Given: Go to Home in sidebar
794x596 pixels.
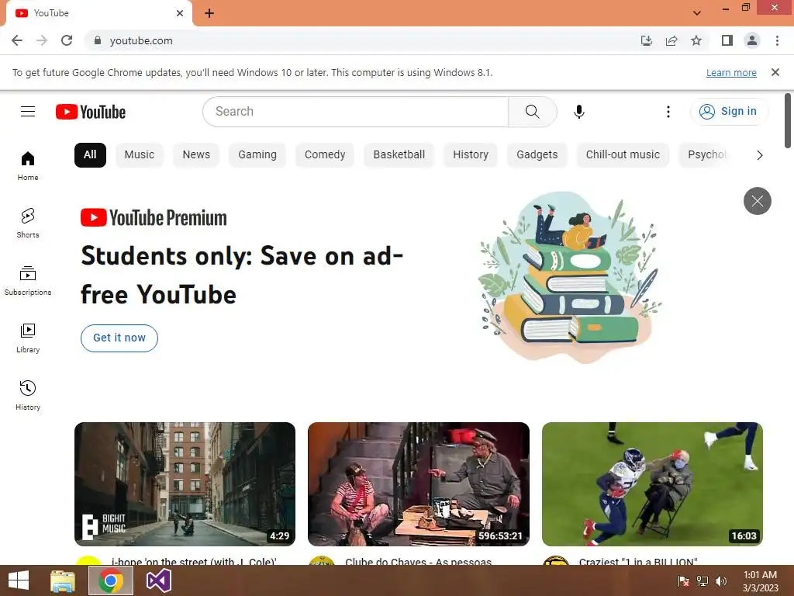Looking at the screenshot, I should point(28,166).
